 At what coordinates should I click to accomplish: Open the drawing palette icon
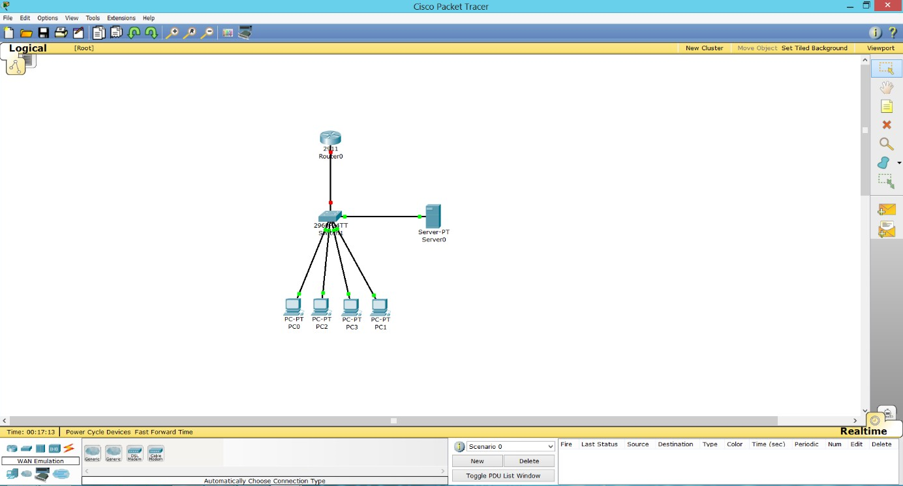click(x=228, y=33)
